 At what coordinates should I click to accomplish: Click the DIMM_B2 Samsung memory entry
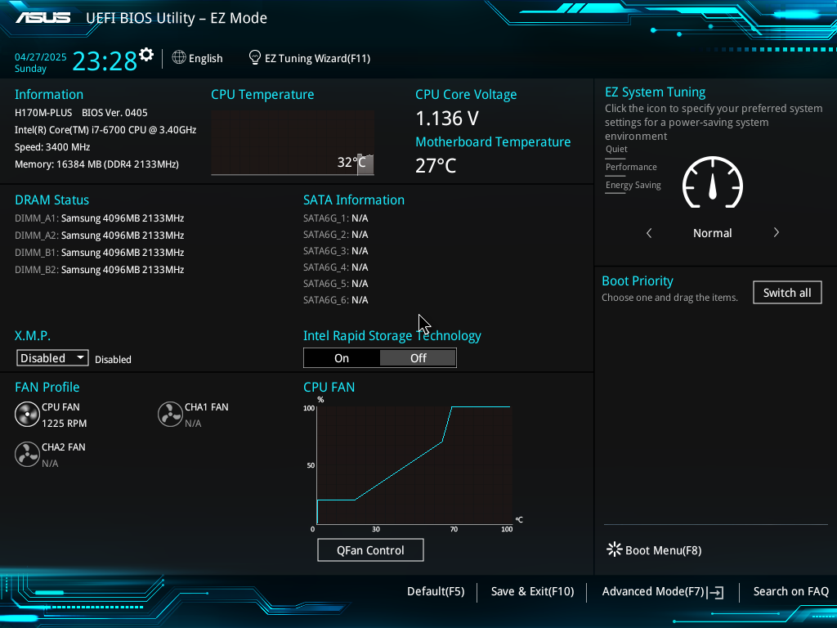(x=99, y=270)
